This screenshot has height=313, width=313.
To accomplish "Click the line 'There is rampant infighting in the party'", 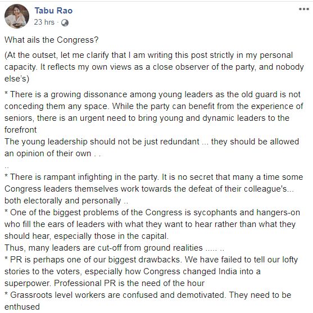I will tap(154, 177).
